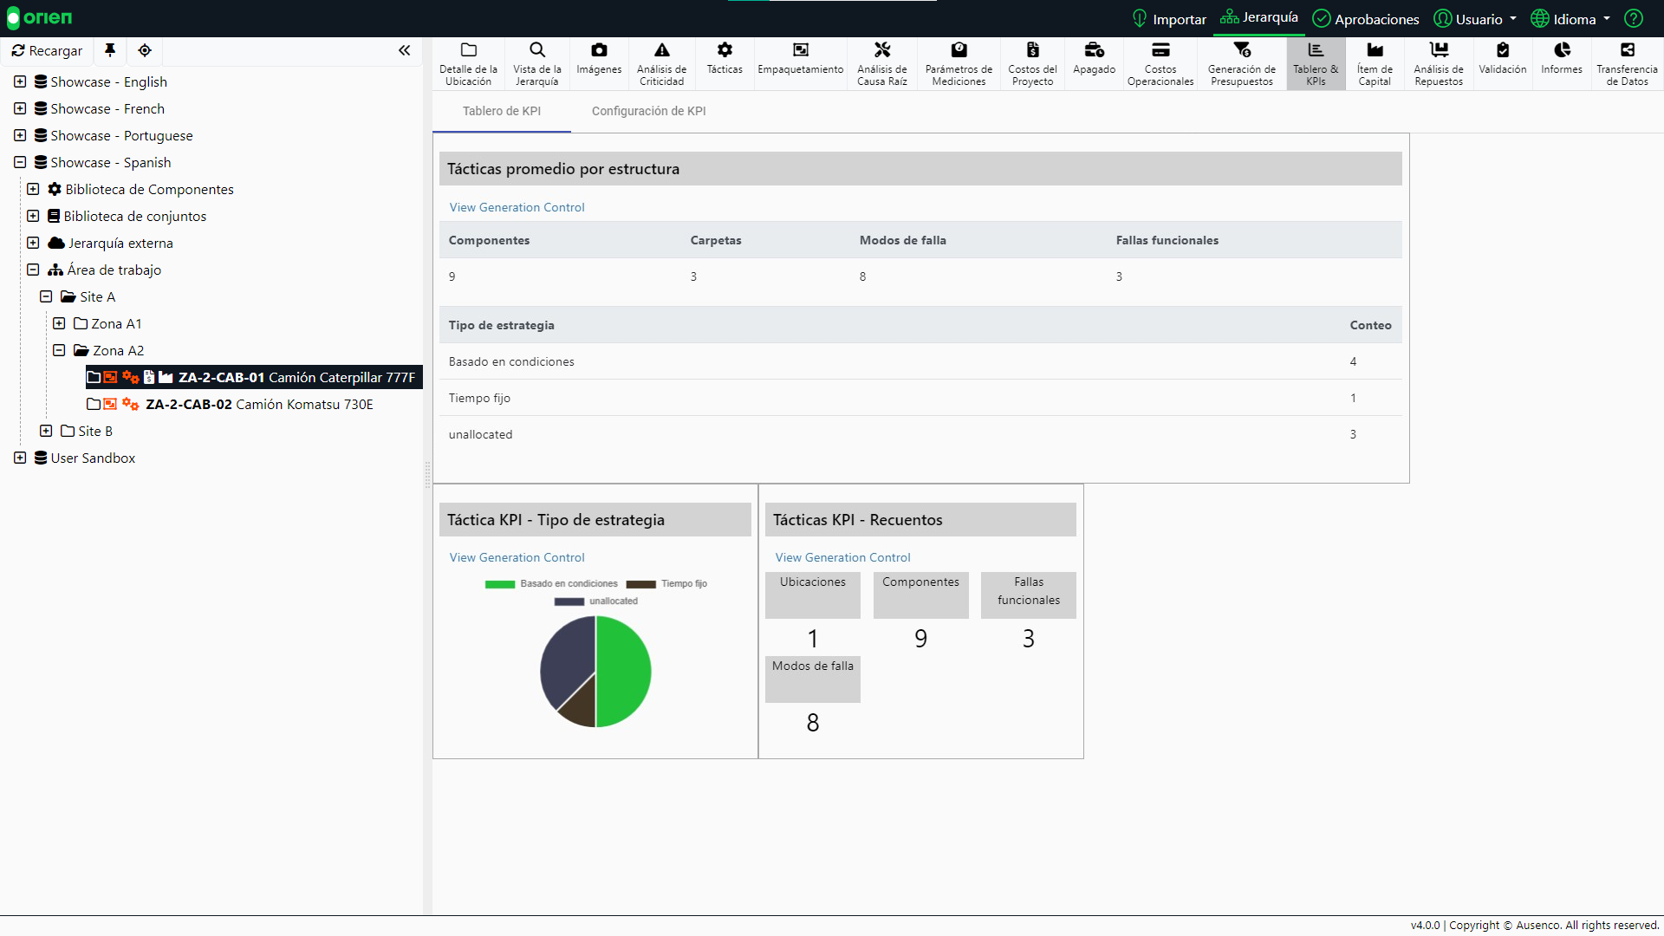
Task: Expand Jerarquía externa node
Action: click(33, 243)
